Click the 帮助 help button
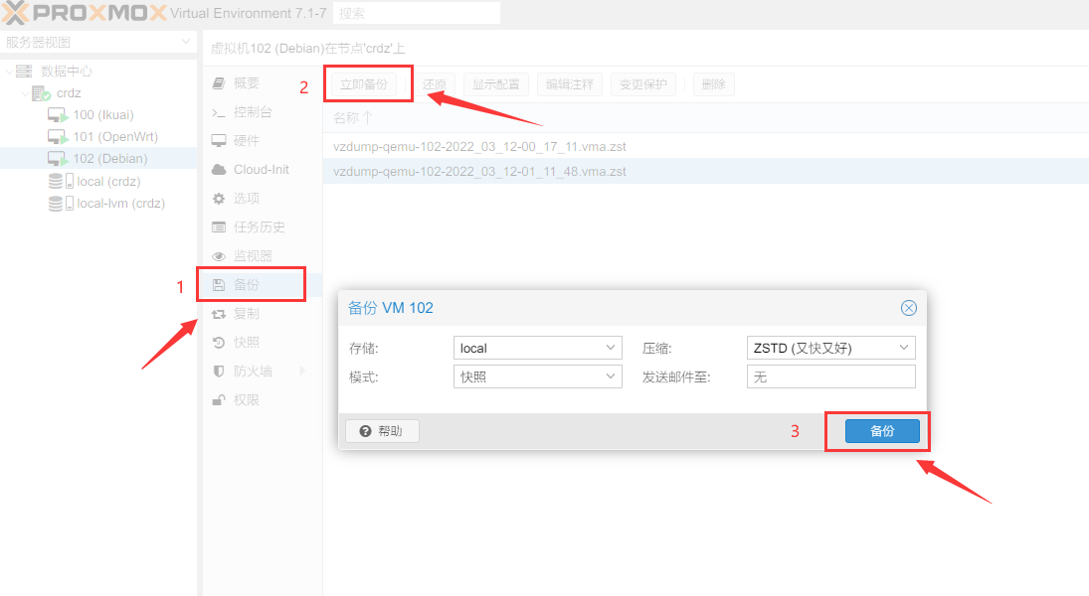 382,431
